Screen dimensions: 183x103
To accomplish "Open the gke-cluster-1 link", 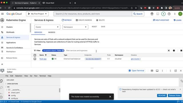I will pos(136,59).
